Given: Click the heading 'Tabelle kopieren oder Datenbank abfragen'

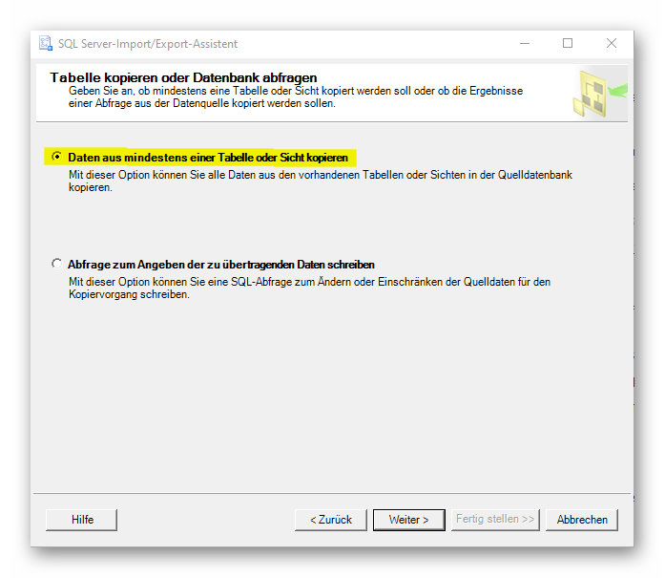Looking at the screenshot, I should pyautogui.click(x=183, y=77).
